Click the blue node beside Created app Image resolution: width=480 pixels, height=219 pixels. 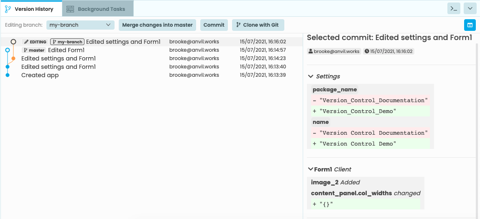click(8, 75)
